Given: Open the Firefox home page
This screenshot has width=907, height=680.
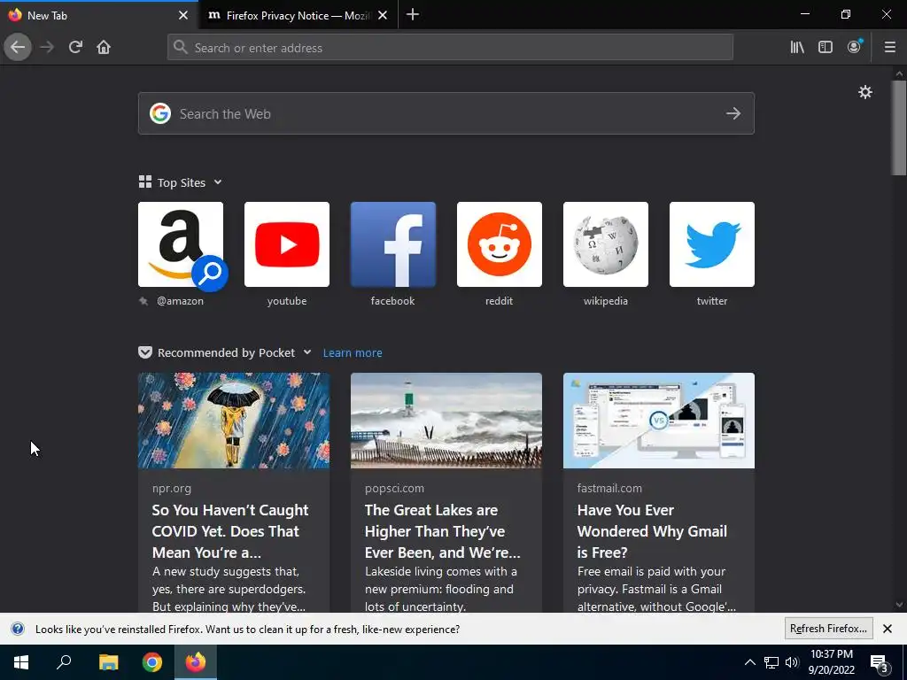Looking at the screenshot, I should click(104, 48).
